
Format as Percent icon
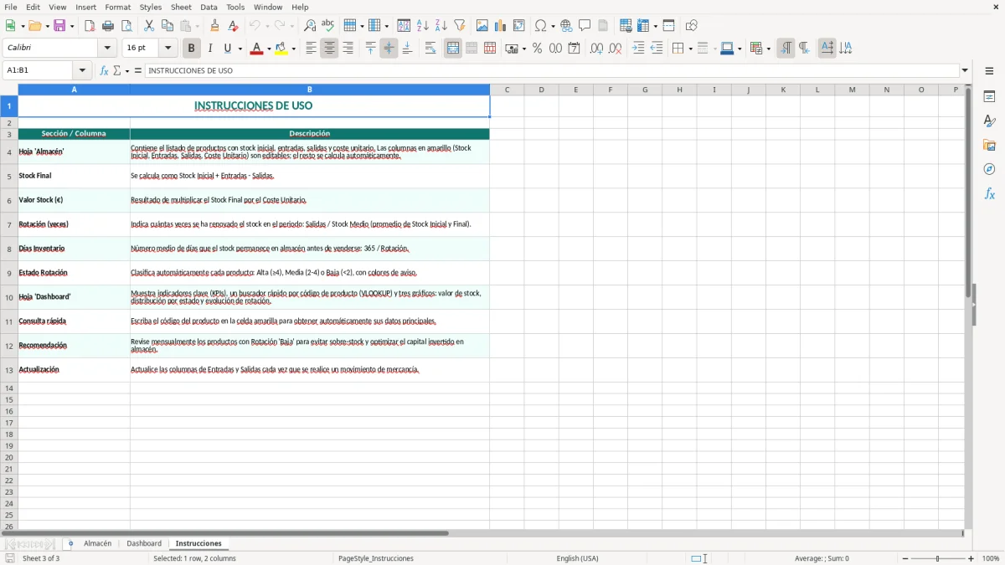coord(538,49)
